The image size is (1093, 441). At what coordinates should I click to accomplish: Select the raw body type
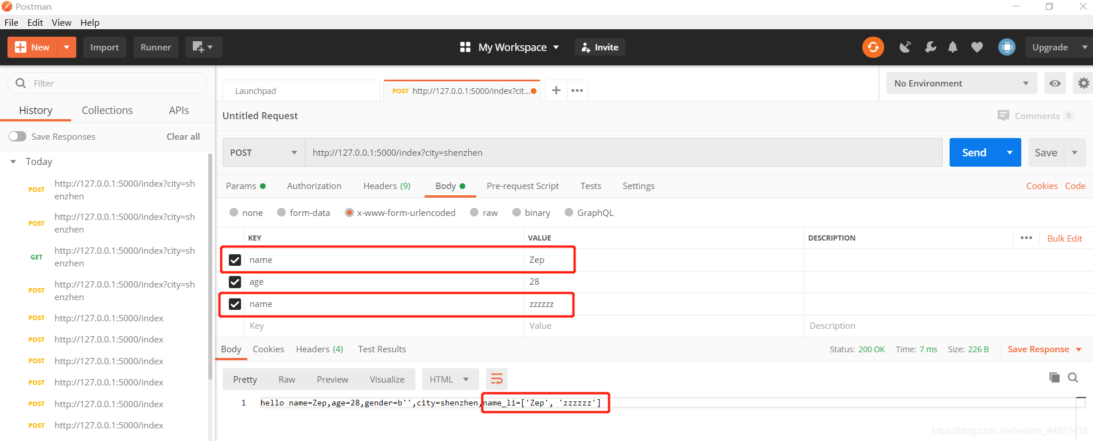(x=474, y=212)
